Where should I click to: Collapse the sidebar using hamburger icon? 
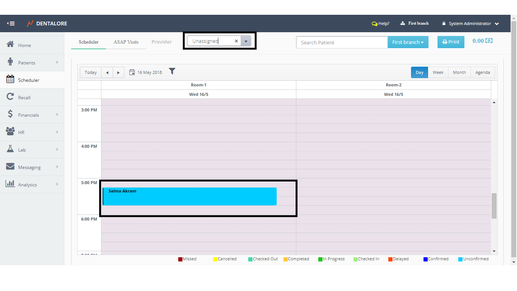point(11,23)
